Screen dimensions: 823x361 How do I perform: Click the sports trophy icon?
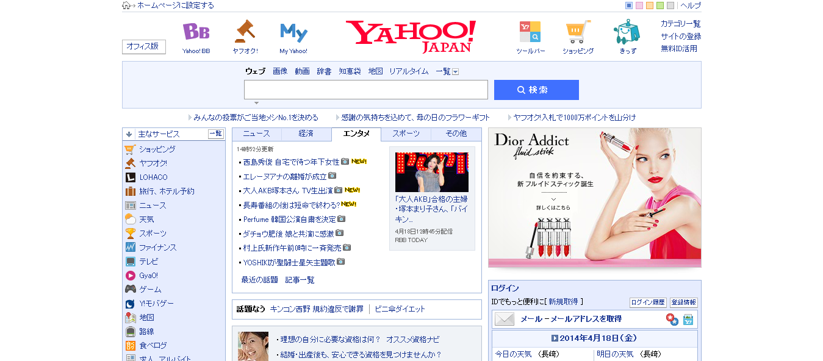click(130, 234)
